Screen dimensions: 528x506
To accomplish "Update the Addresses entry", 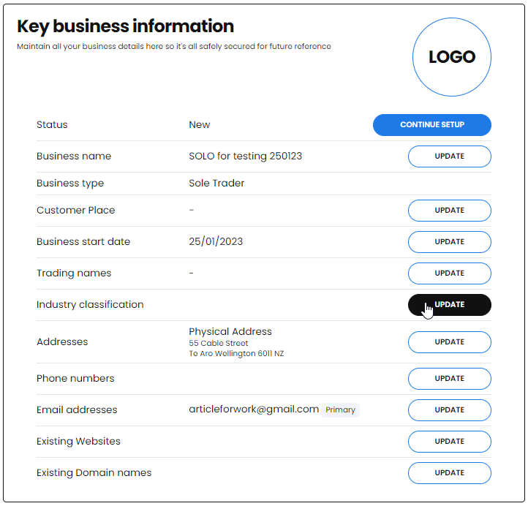I will pyautogui.click(x=450, y=342).
